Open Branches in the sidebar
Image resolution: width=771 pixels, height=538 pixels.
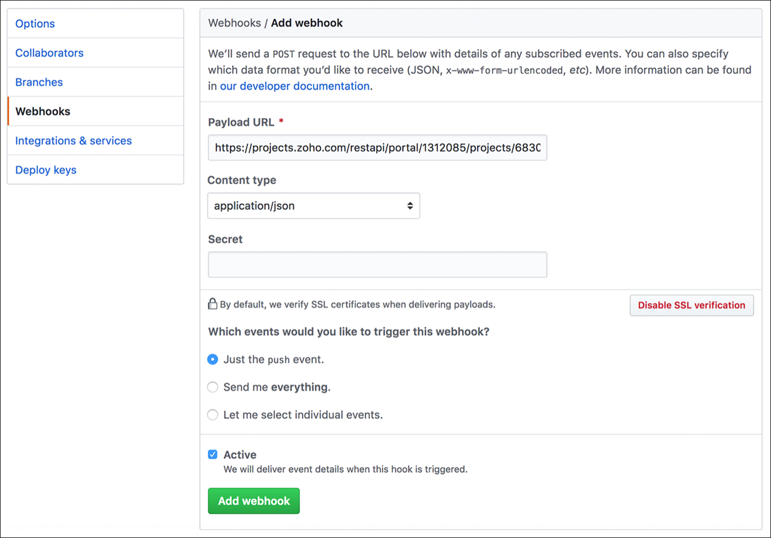(39, 82)
